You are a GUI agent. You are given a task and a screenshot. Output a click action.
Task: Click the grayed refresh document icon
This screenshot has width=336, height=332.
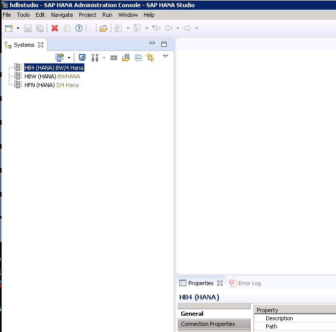click(x=67, y=28)
